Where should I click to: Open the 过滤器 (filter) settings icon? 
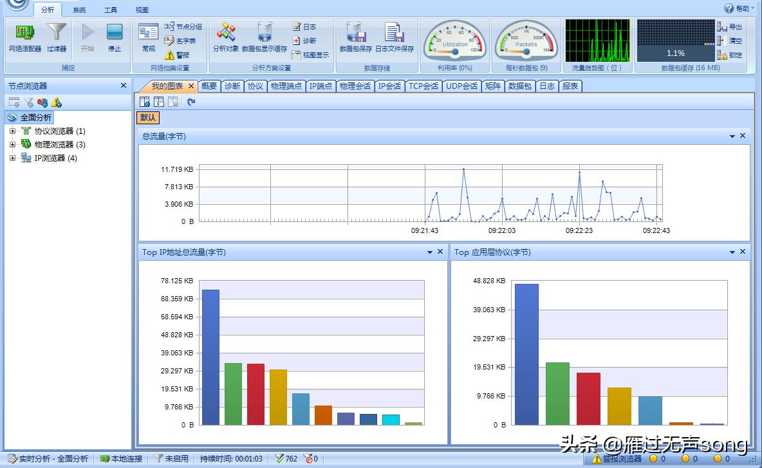[57, 39]
